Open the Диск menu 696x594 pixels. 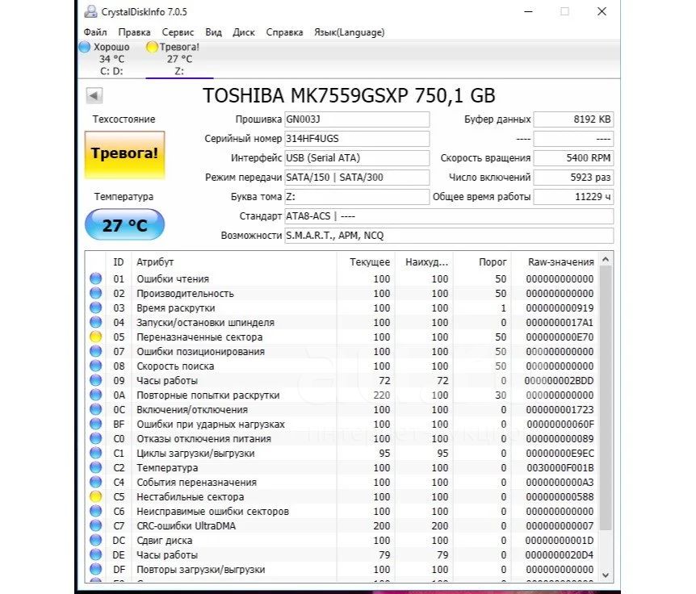tap(244, 32)
